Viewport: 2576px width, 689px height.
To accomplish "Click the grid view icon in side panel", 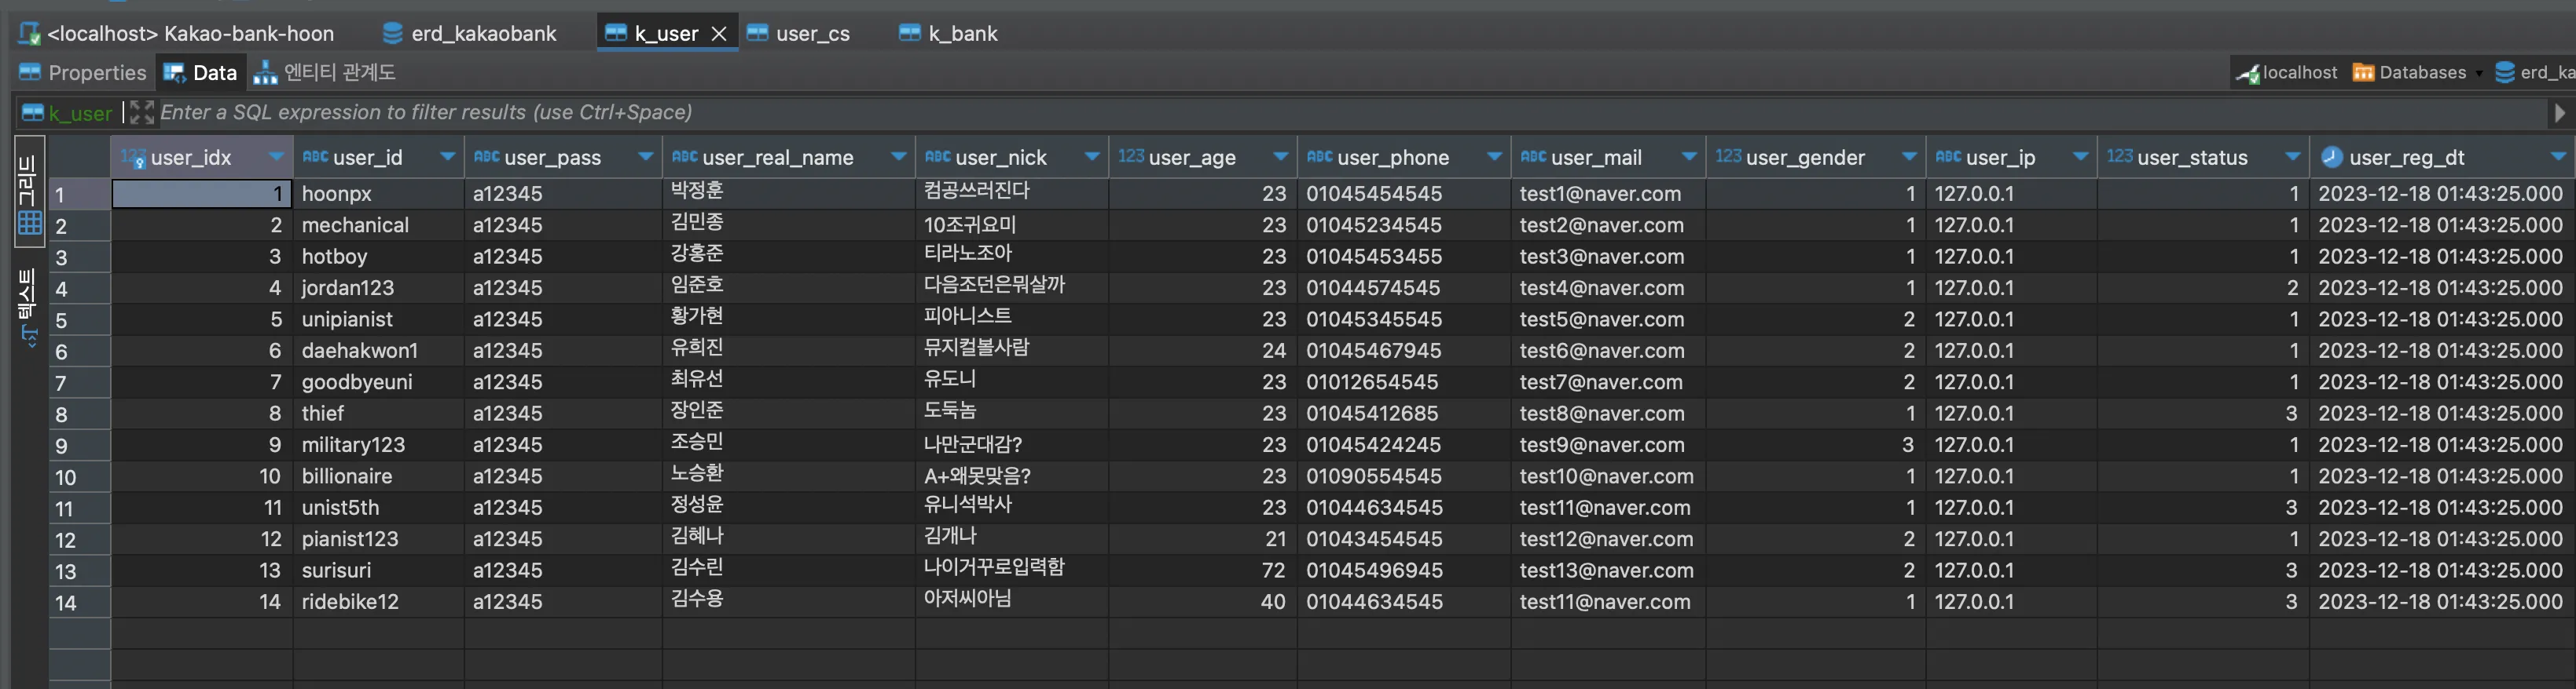I will 29,221.
